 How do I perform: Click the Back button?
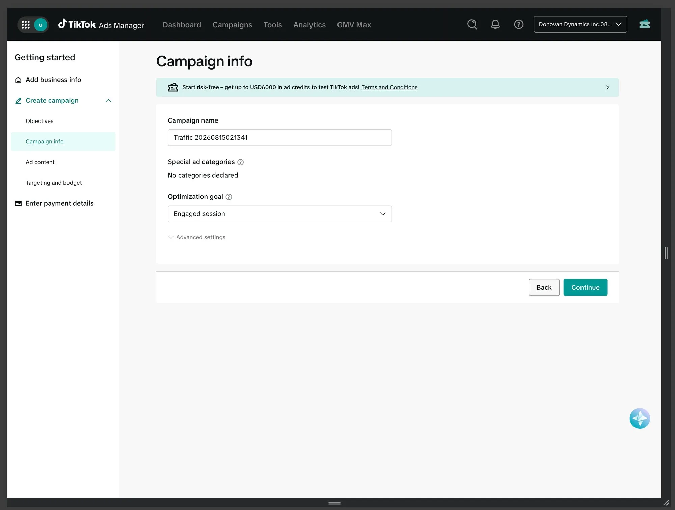544,287
